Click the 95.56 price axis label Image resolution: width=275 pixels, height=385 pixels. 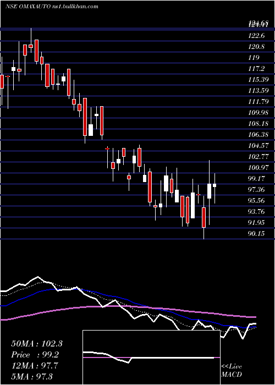256,201
